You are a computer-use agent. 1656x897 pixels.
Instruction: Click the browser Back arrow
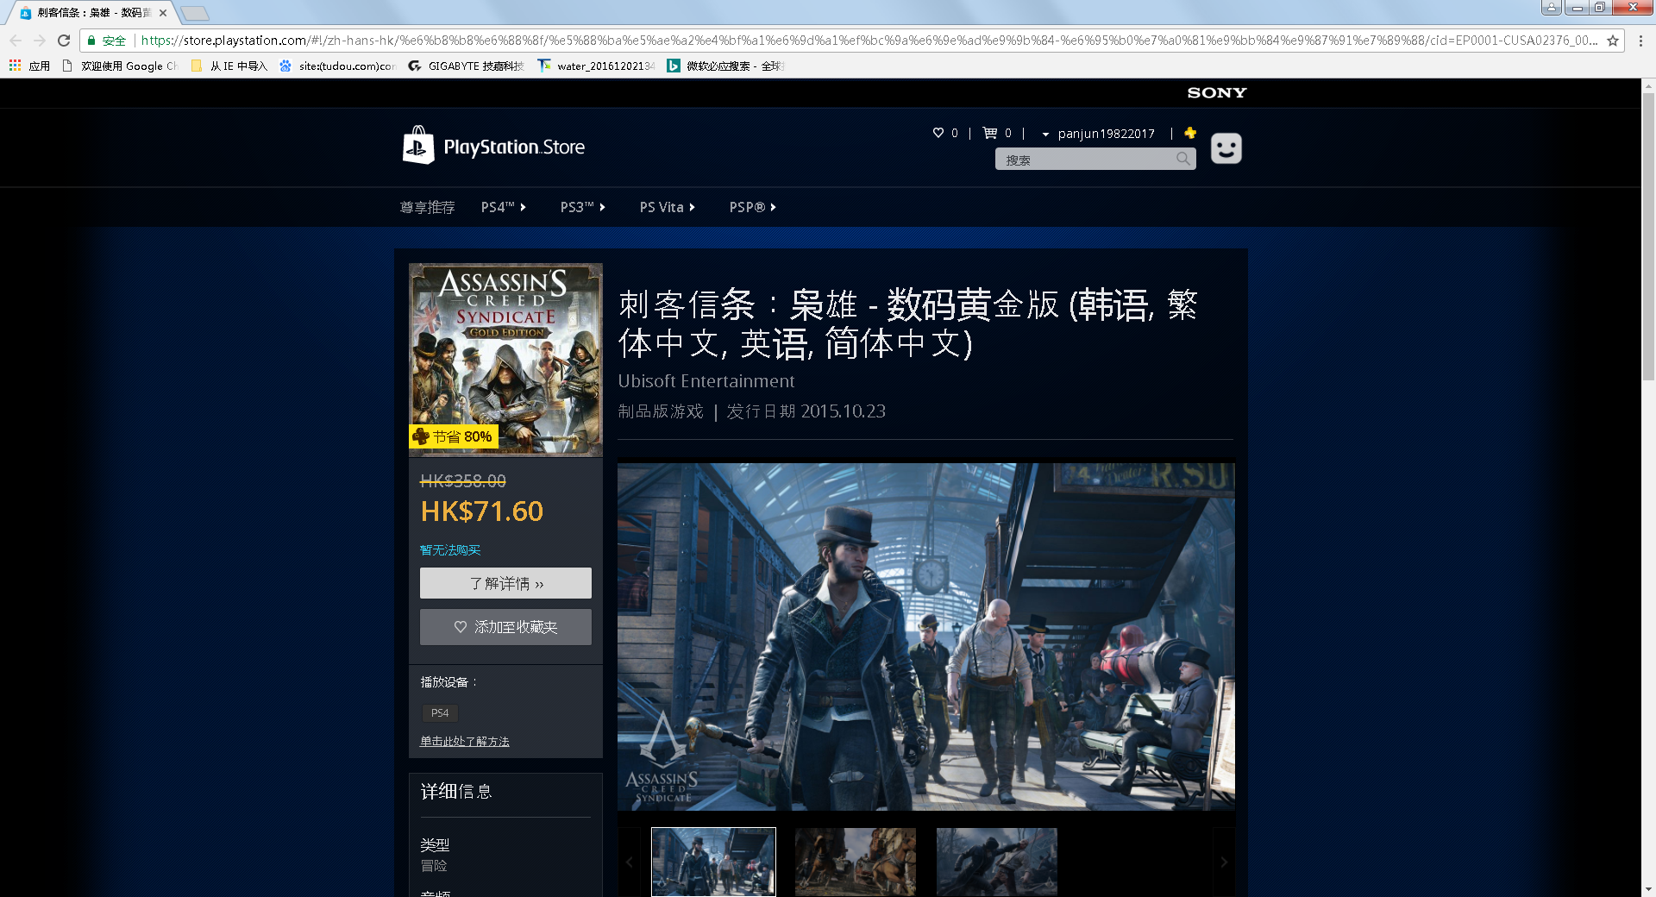16,41
